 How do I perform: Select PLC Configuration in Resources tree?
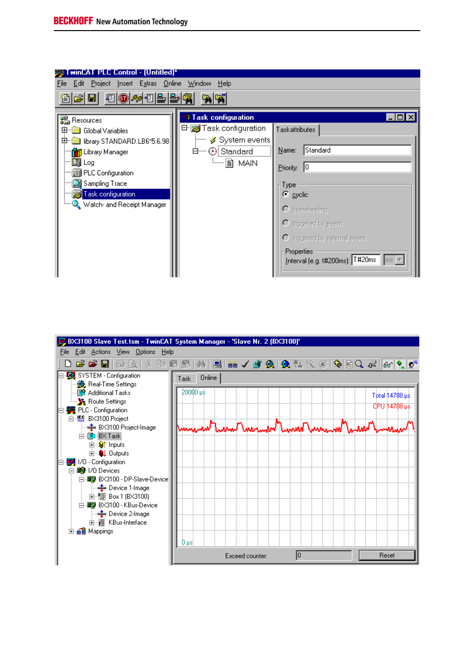pyautogui.click(x=108, y=173)
